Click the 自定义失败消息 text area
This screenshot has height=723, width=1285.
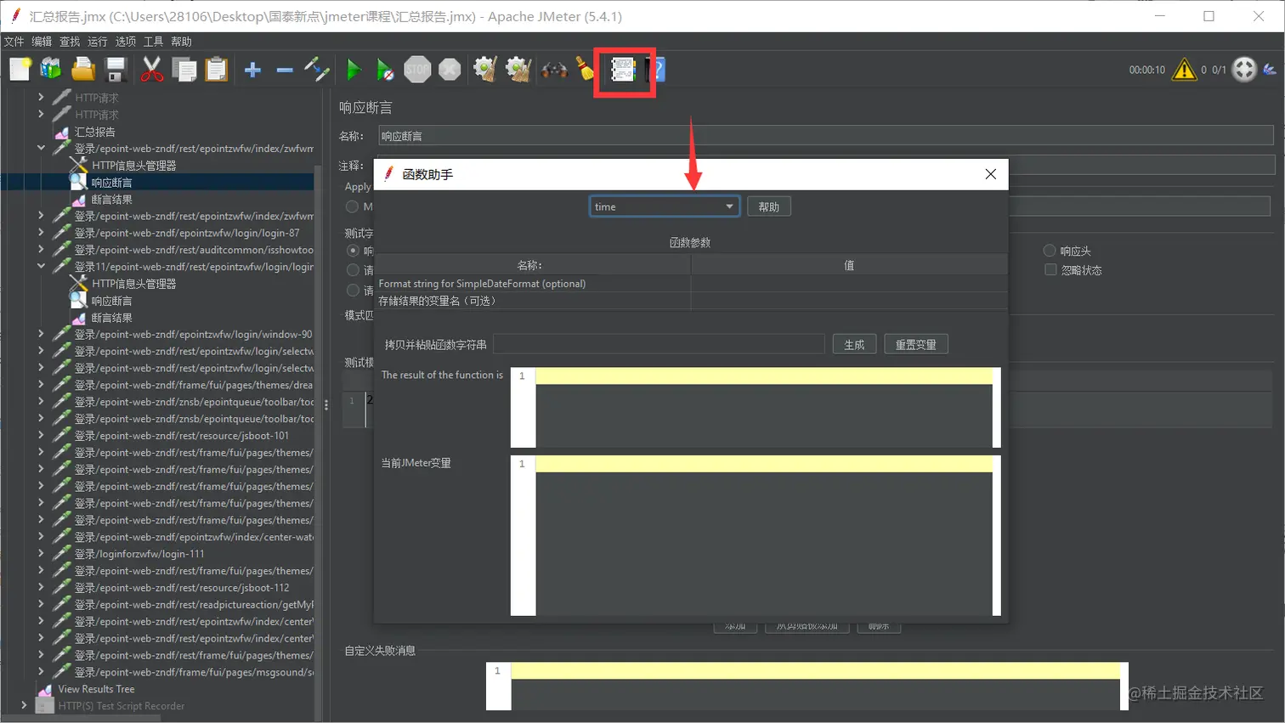pyautogui.click(x=816, y=686)
